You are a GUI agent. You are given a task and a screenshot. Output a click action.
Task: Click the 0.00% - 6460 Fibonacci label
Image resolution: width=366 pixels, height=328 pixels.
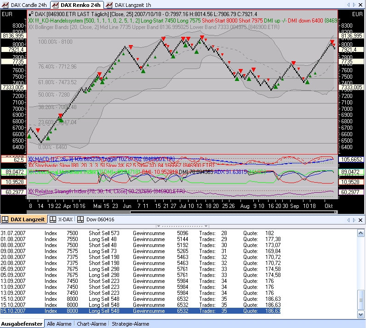tap(52, 147)
